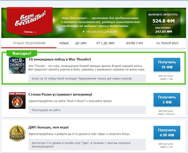Click Получить 4.99 ФМ button
Viewport: 188px width, 153px height.
pyautogui.click(x=167, y=133)
